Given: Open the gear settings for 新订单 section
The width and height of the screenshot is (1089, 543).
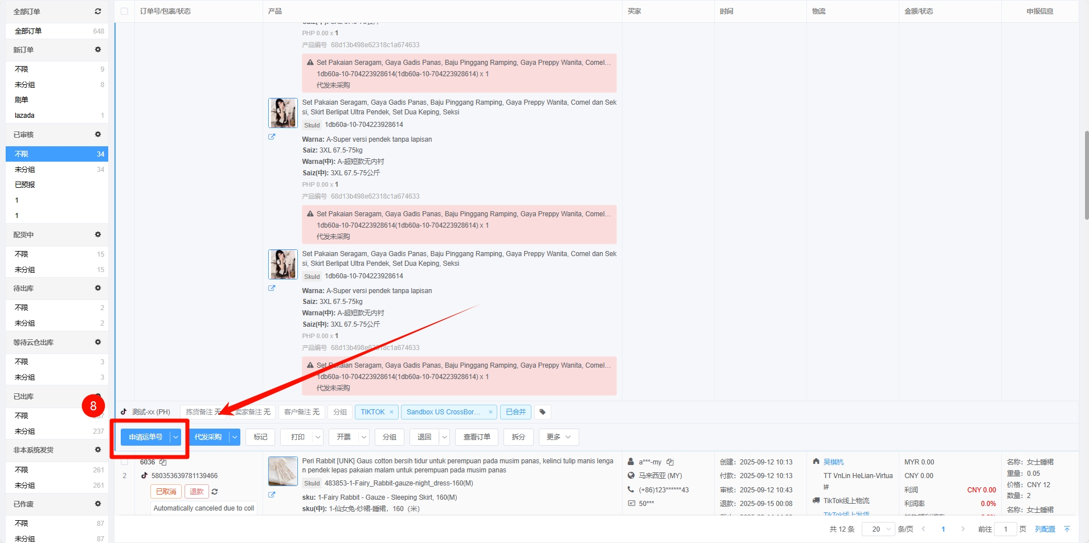Looking at the screenshot, I should tap(98, 50).
